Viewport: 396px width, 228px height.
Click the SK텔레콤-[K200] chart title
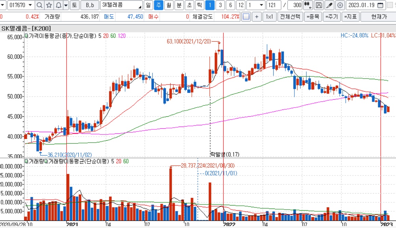[26, 28]
